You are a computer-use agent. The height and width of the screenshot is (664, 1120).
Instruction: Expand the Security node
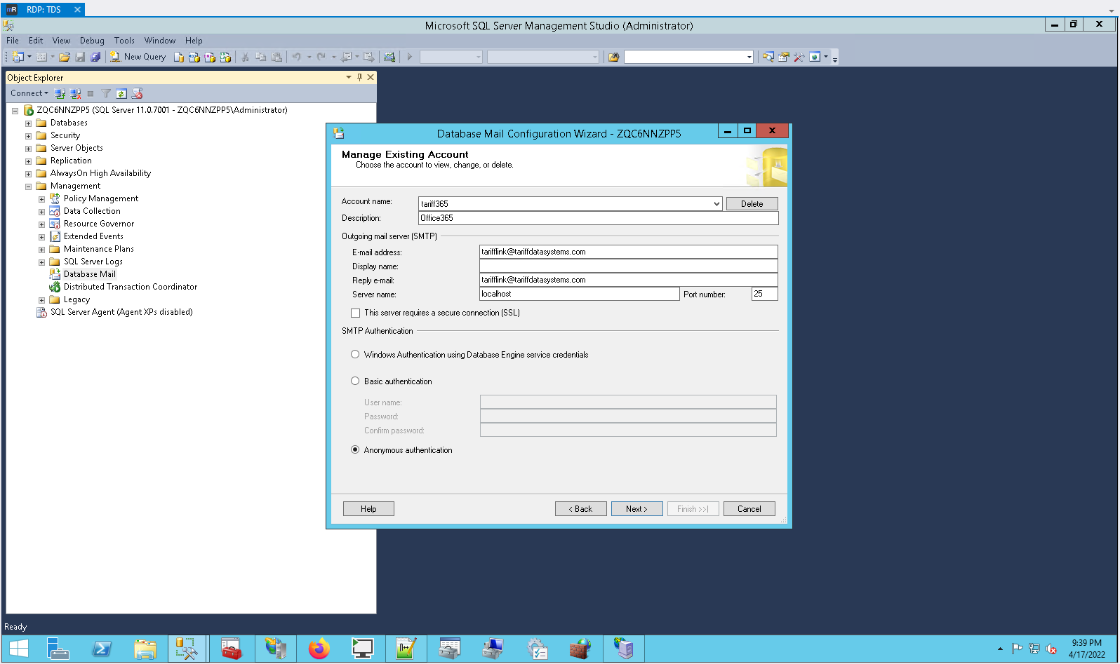(29, 136)
